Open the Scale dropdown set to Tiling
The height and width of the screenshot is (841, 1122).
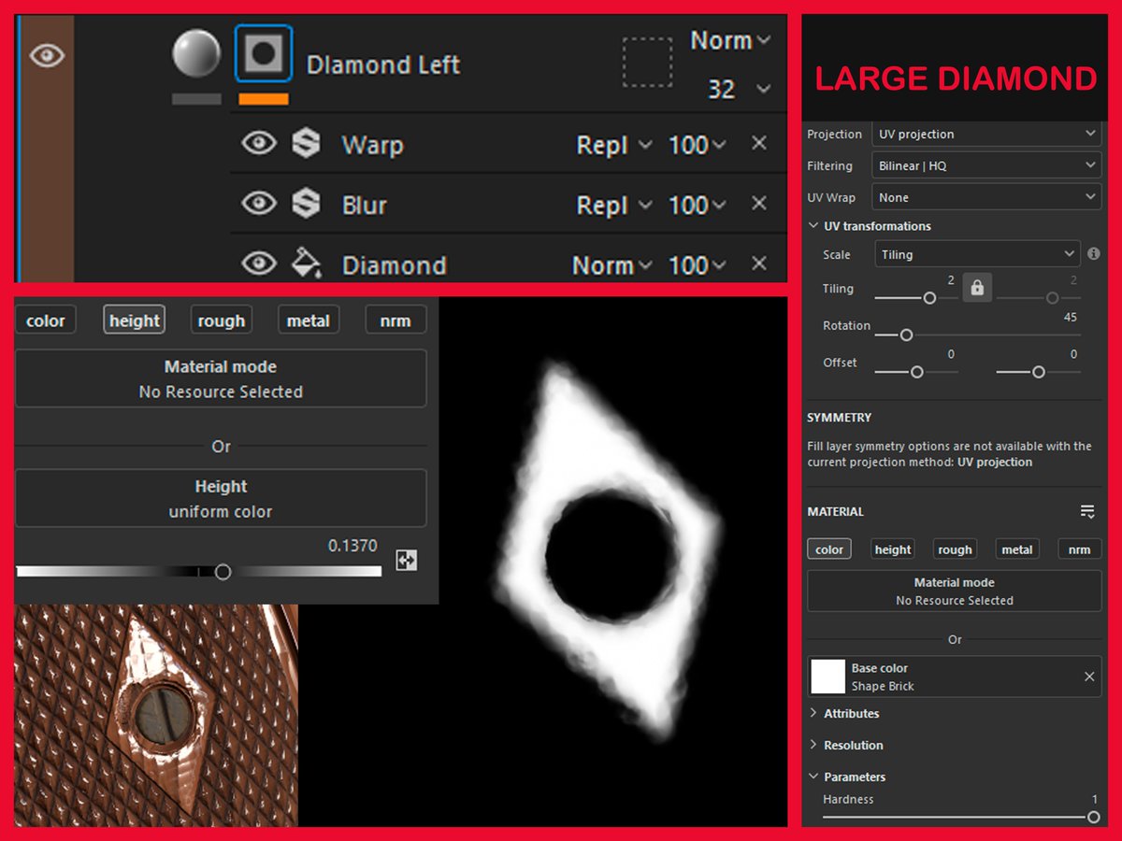(x=978, y=254)
